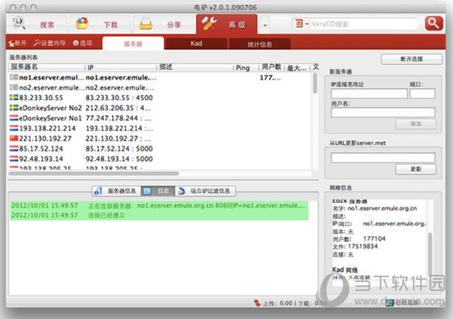
Task: Click Swedish flag icon beside 83.233.30.55
Action: [x=14, y=98]
